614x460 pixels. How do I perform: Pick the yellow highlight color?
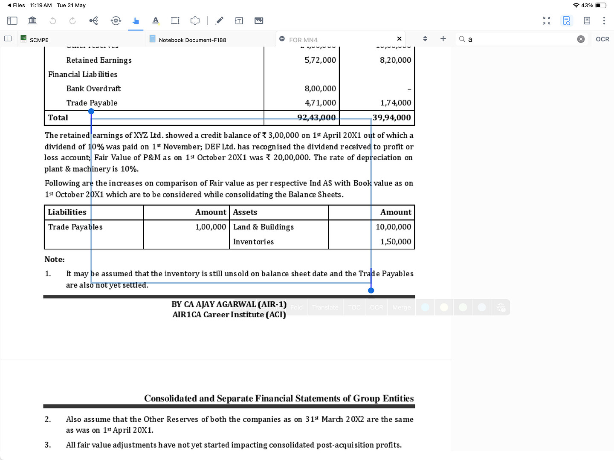(x=444, y=307)
